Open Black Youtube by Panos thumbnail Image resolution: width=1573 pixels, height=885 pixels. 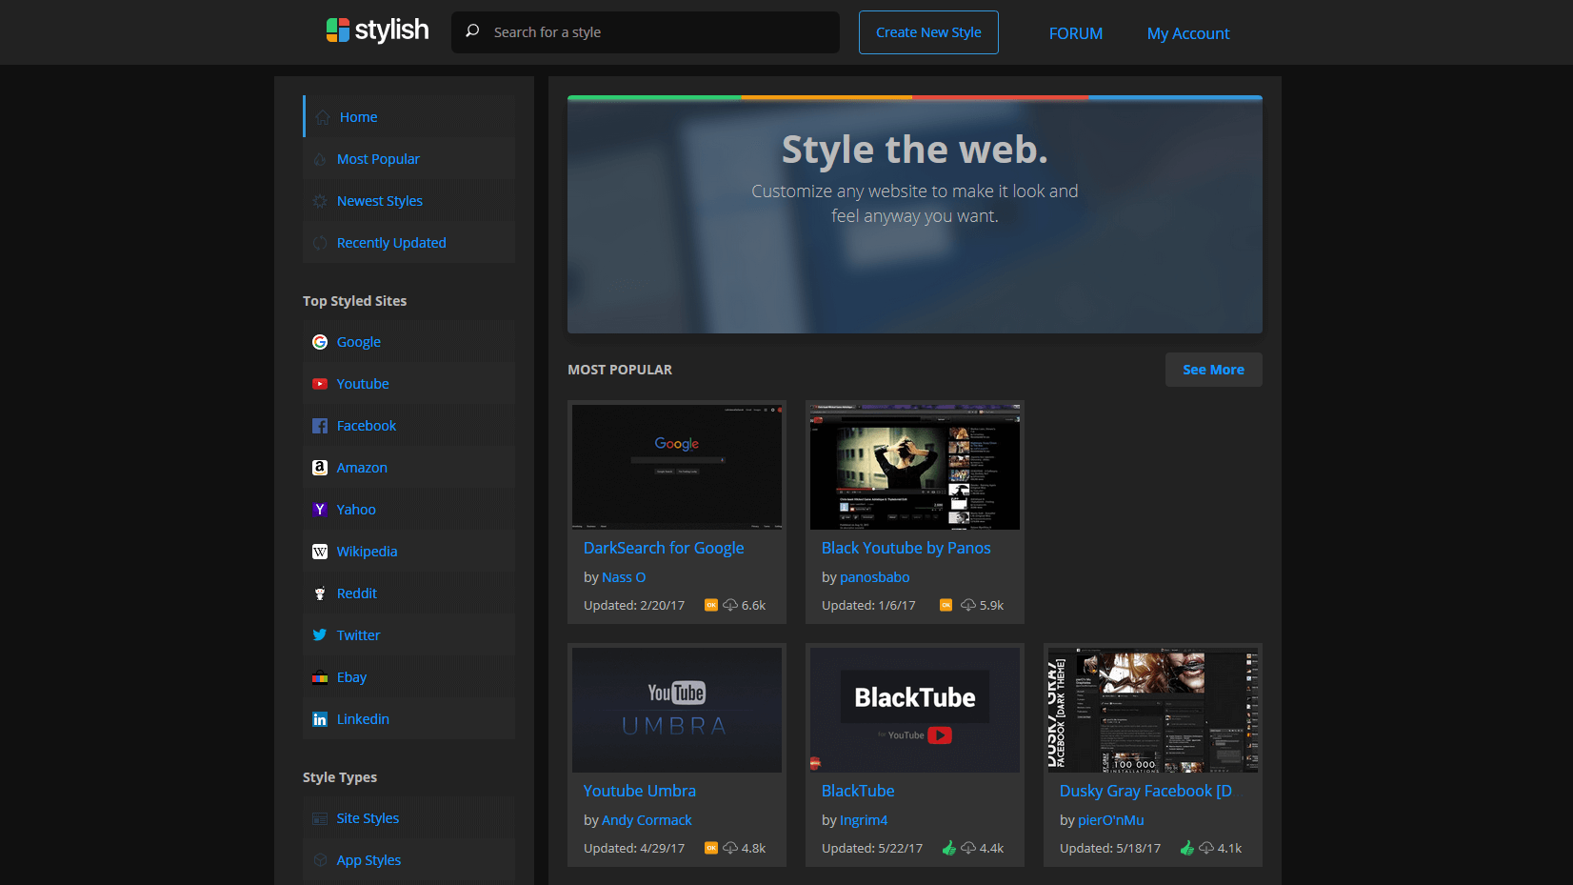point(915,467)
